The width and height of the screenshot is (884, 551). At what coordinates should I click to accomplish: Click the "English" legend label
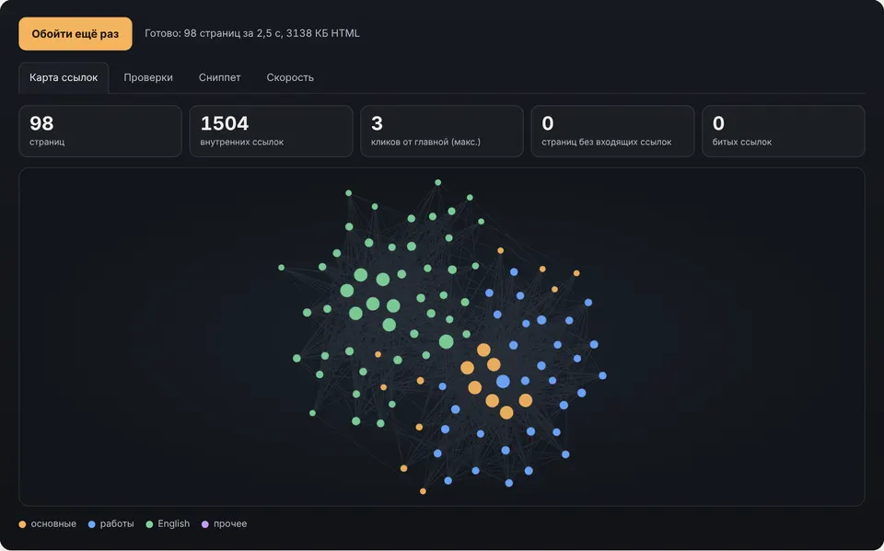point(174,524)
